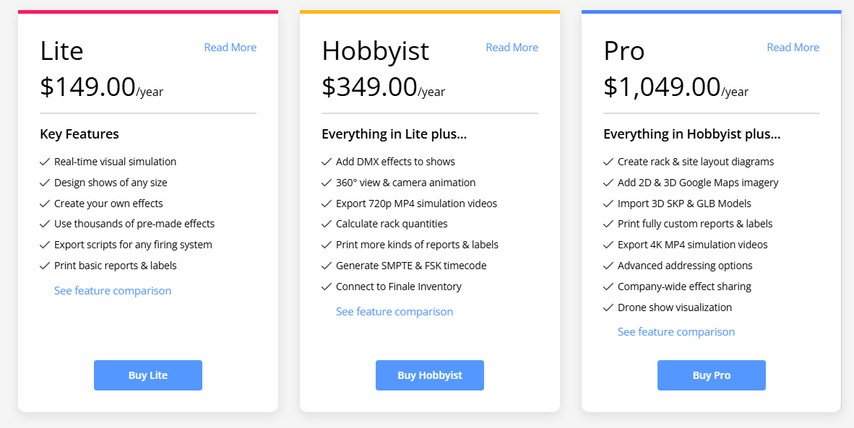Click checkmark beside Connect to Finale Inventory
The width and height of the screenshot is (854, 428).
[327, 287]
